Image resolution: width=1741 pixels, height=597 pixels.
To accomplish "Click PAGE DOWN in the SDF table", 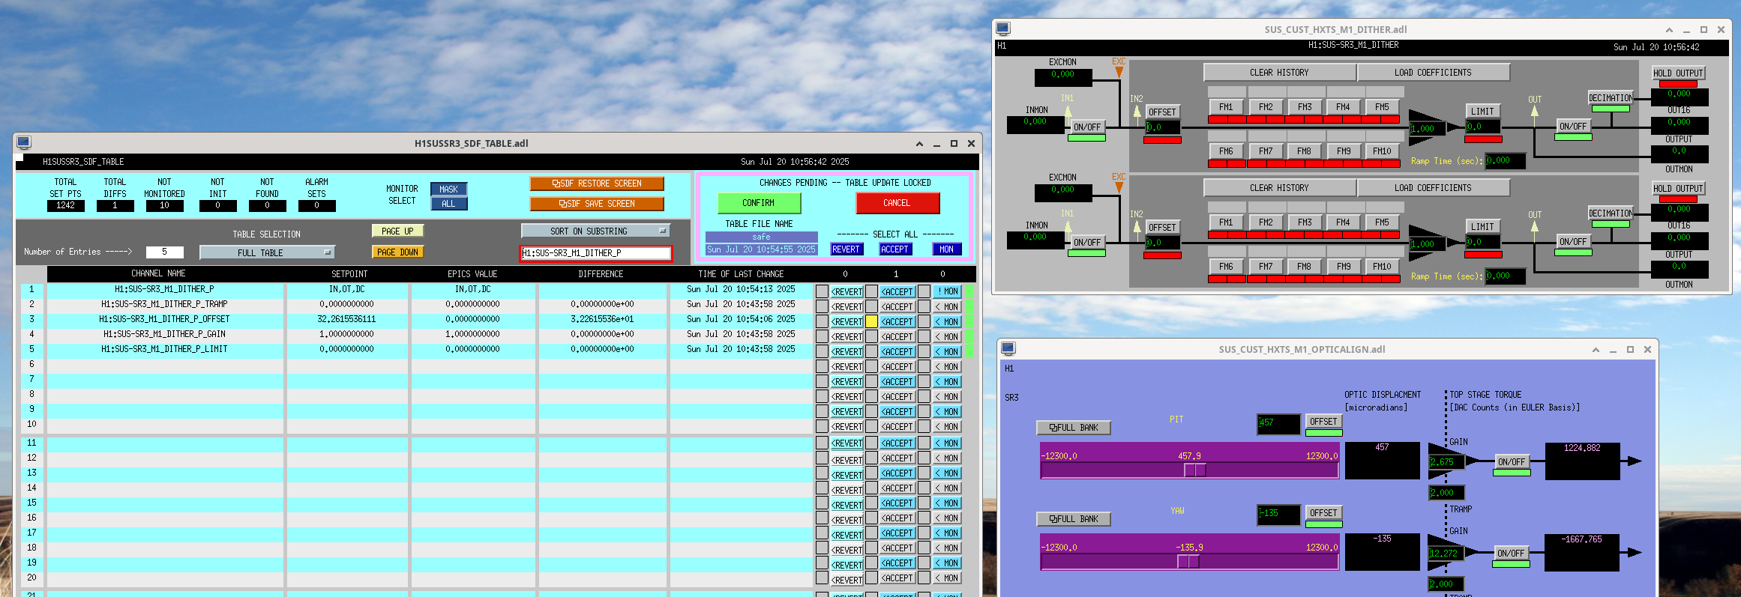I will pos(397,252).
